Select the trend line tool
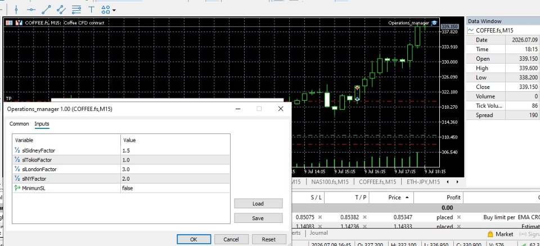 [46, 10]
